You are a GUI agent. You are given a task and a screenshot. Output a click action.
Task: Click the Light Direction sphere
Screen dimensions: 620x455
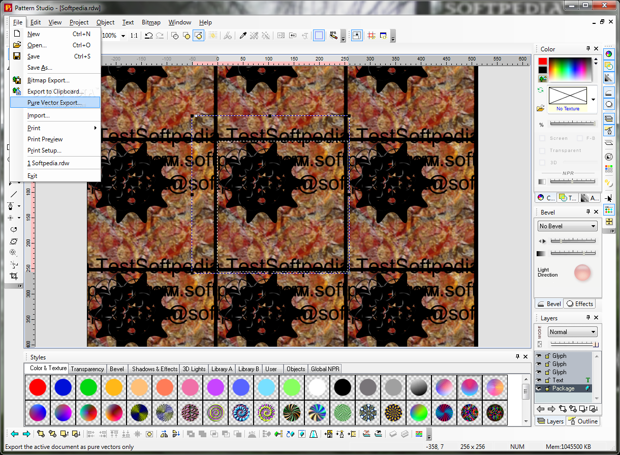[582, 273]
